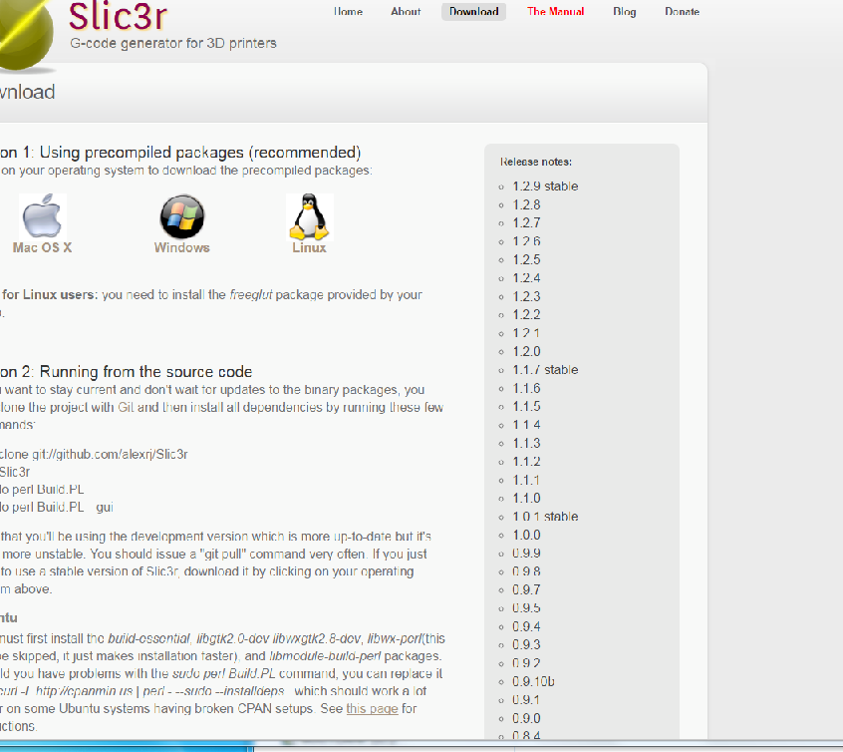Click the git clone github.com/alexrj/Slic3r line
This screenshot has width=843, height=752.
click(x=94, y=454)
